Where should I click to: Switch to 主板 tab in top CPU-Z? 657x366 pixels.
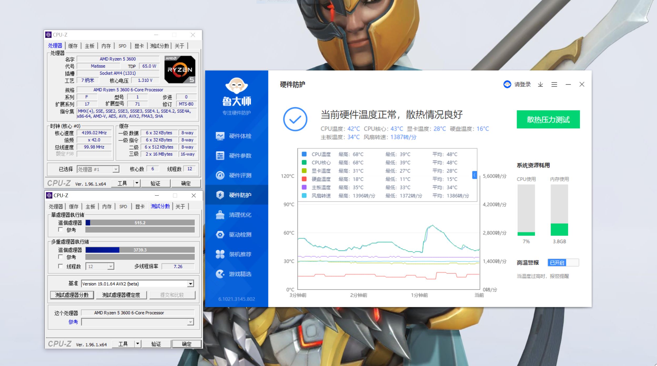(x=89, y=46)
